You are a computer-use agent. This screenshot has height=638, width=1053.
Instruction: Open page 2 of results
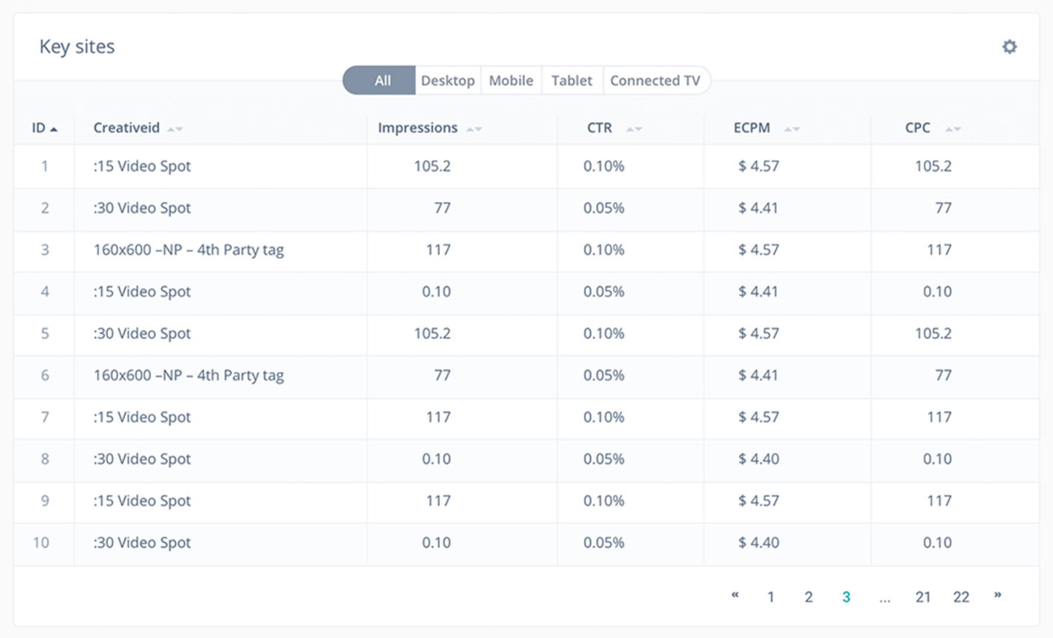(x=808, y=597)
